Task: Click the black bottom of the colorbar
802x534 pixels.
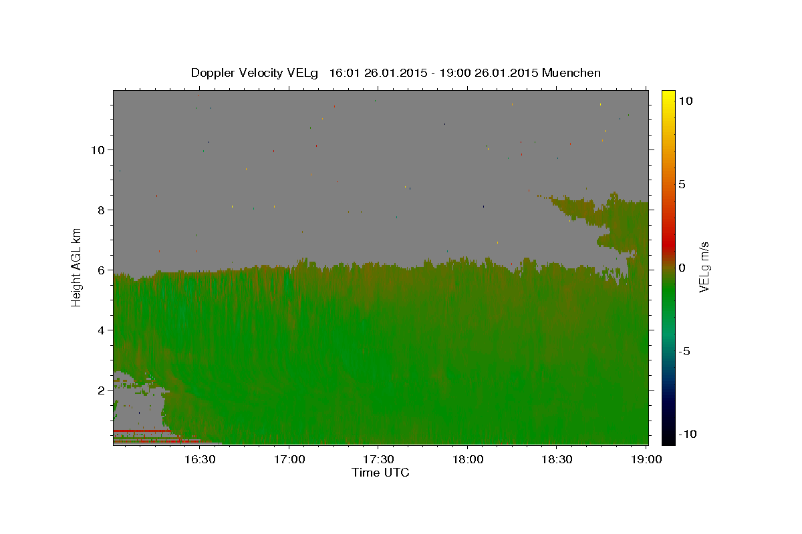Action: 668,437
